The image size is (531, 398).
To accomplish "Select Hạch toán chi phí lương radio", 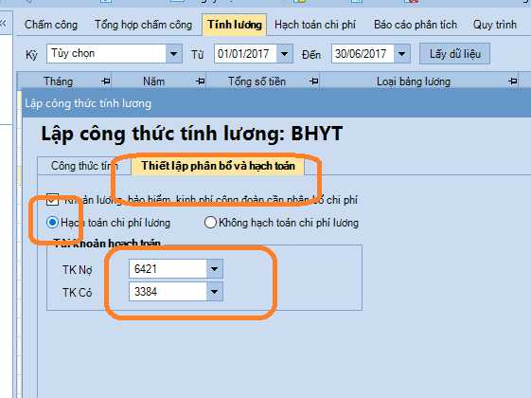I will pos(52,223).
